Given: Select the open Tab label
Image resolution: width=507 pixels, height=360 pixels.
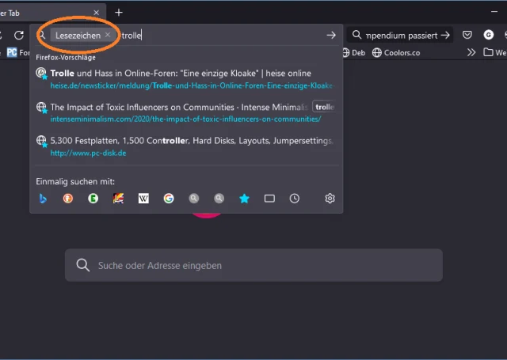Looking at the screenshot, I should point(10,13).
